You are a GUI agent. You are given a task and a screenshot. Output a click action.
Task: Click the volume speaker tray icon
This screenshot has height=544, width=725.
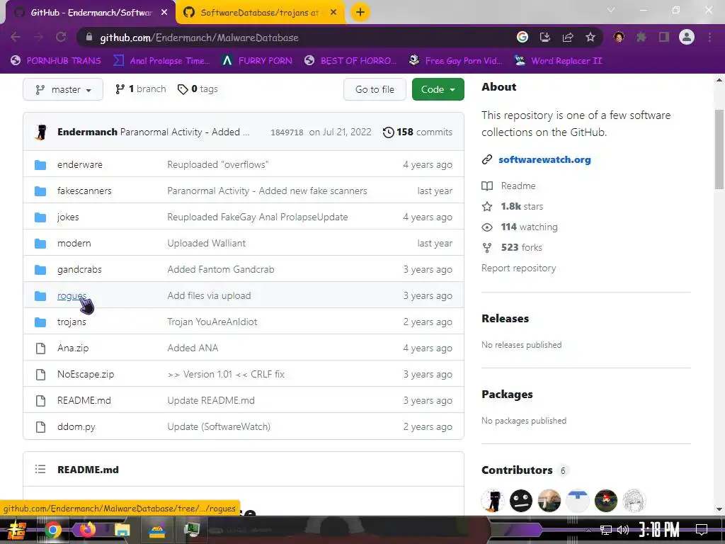pos(623,530)
